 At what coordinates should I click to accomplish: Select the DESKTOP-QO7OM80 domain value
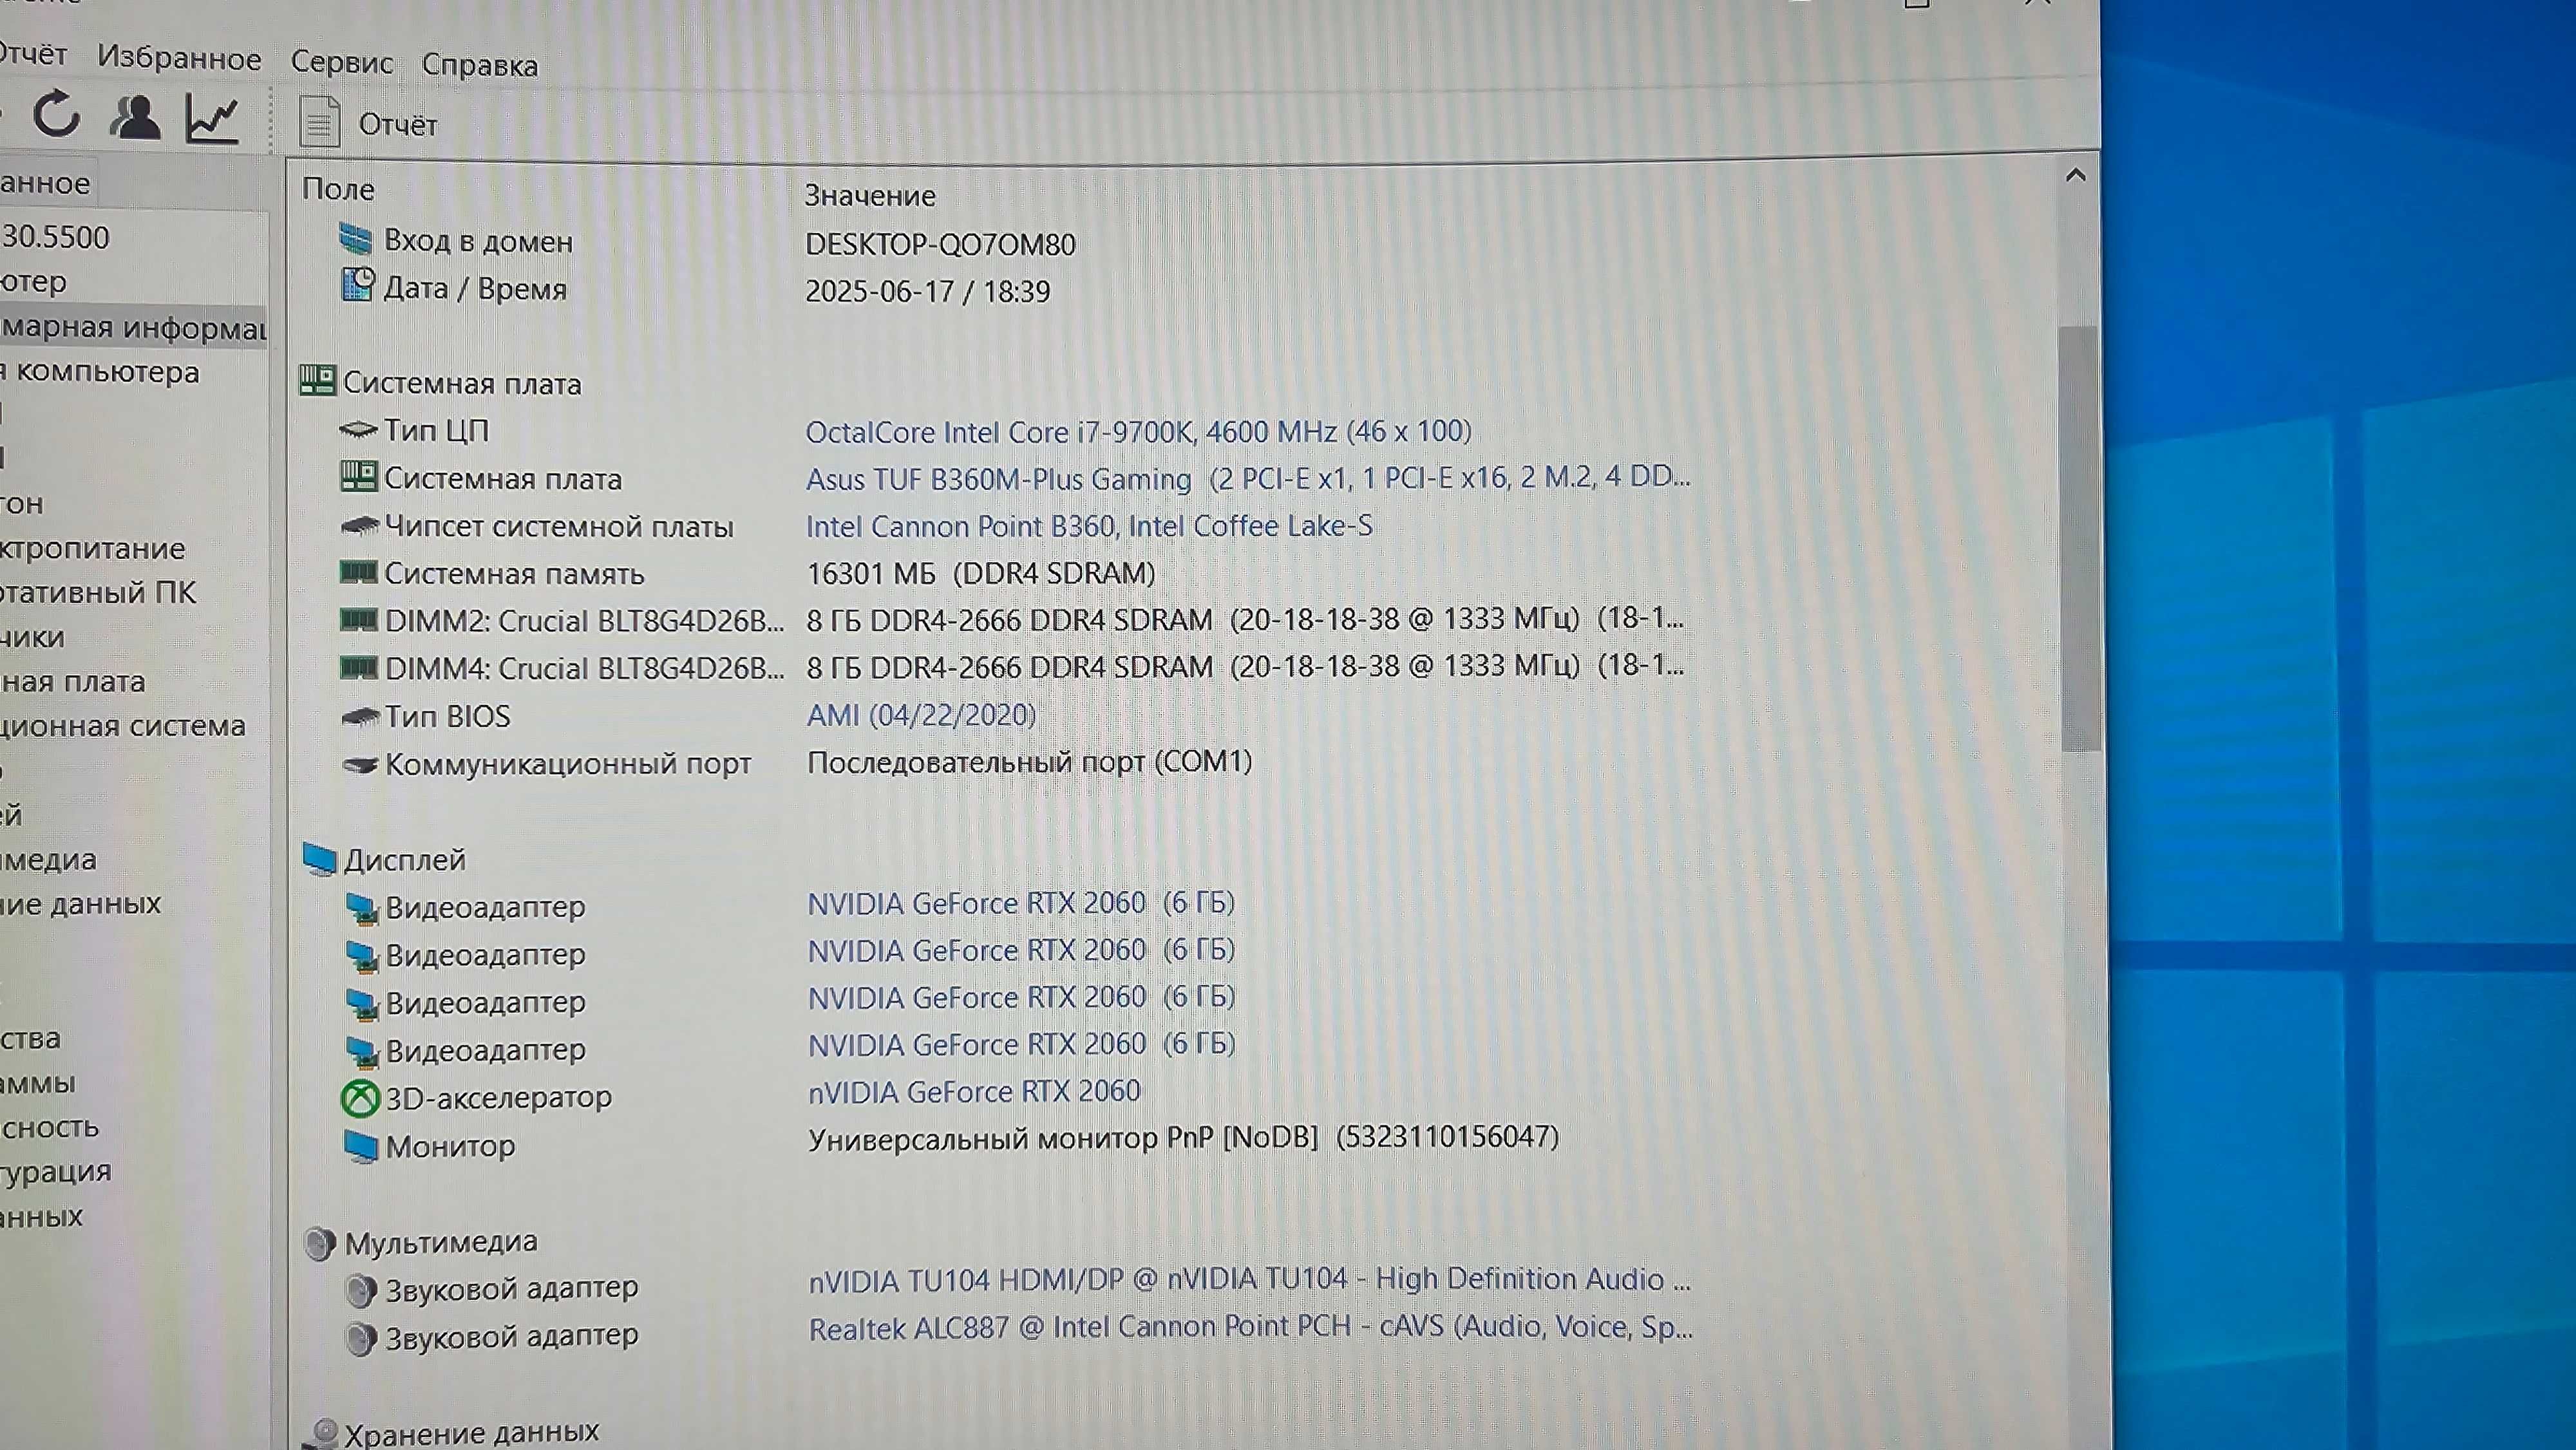coord(940,244)
